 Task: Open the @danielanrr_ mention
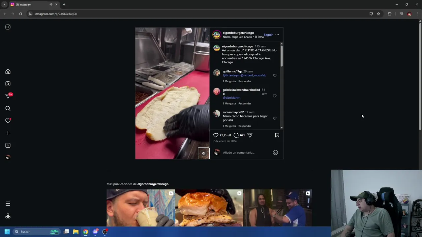[232, 98]
